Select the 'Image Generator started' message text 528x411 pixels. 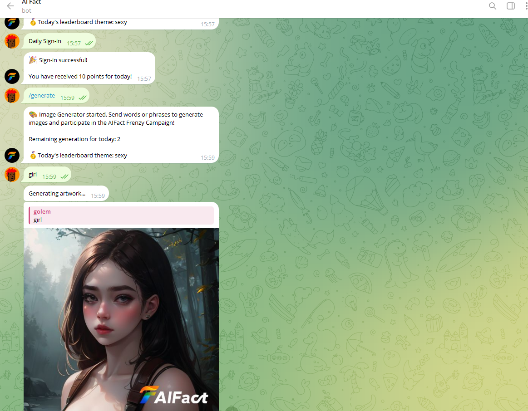(116, 118)
